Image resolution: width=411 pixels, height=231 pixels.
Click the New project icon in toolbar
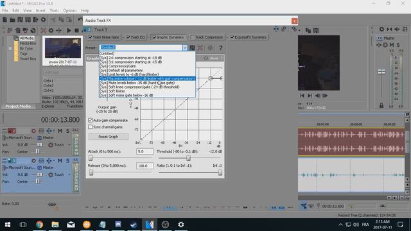[4, 20]
